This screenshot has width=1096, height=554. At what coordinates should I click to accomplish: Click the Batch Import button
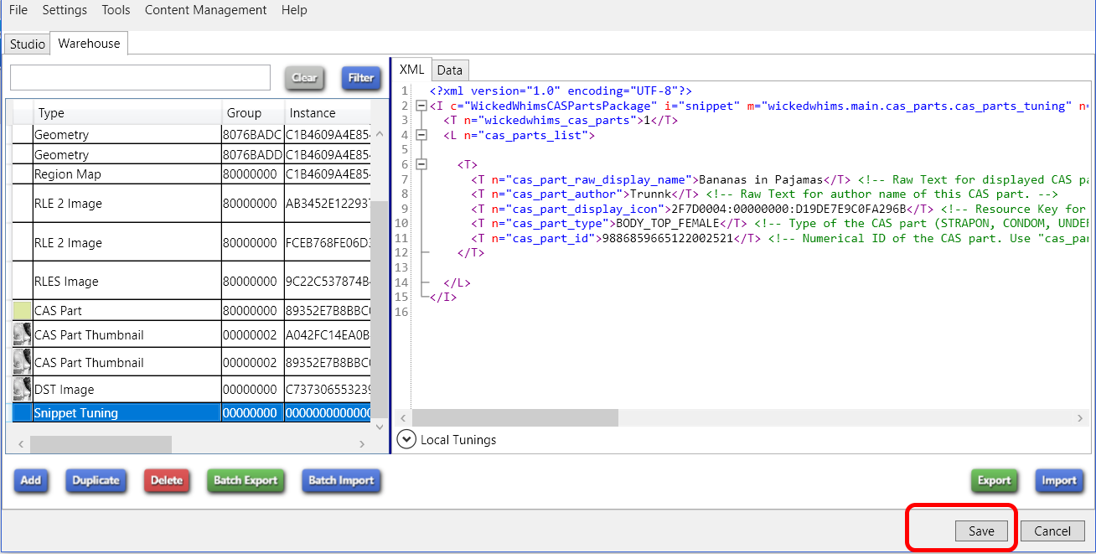[341, 480]
